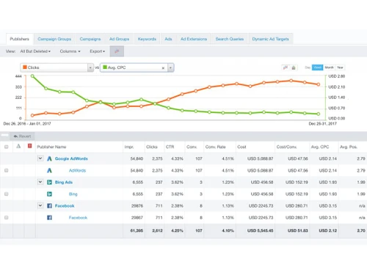Tick the Facebook sub-row checkbox
The height and width of the screenshot is (275, 367).
pos(7,218)
